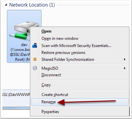
Task: Disconnect the network drive
Action: point(51,75)
